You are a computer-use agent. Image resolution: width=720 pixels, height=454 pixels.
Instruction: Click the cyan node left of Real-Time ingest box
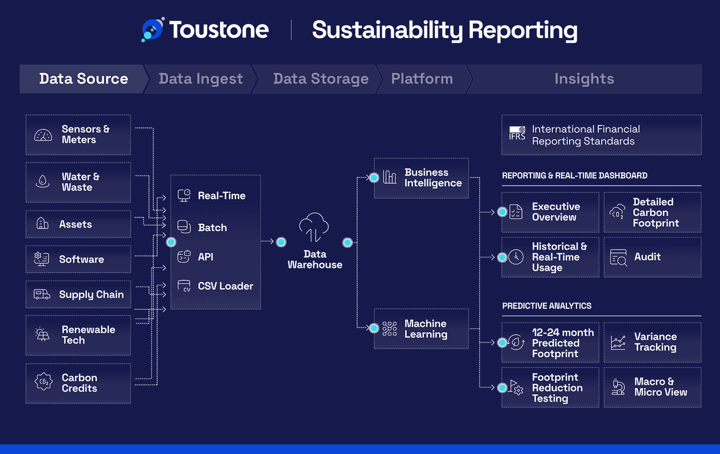point(171,242)
